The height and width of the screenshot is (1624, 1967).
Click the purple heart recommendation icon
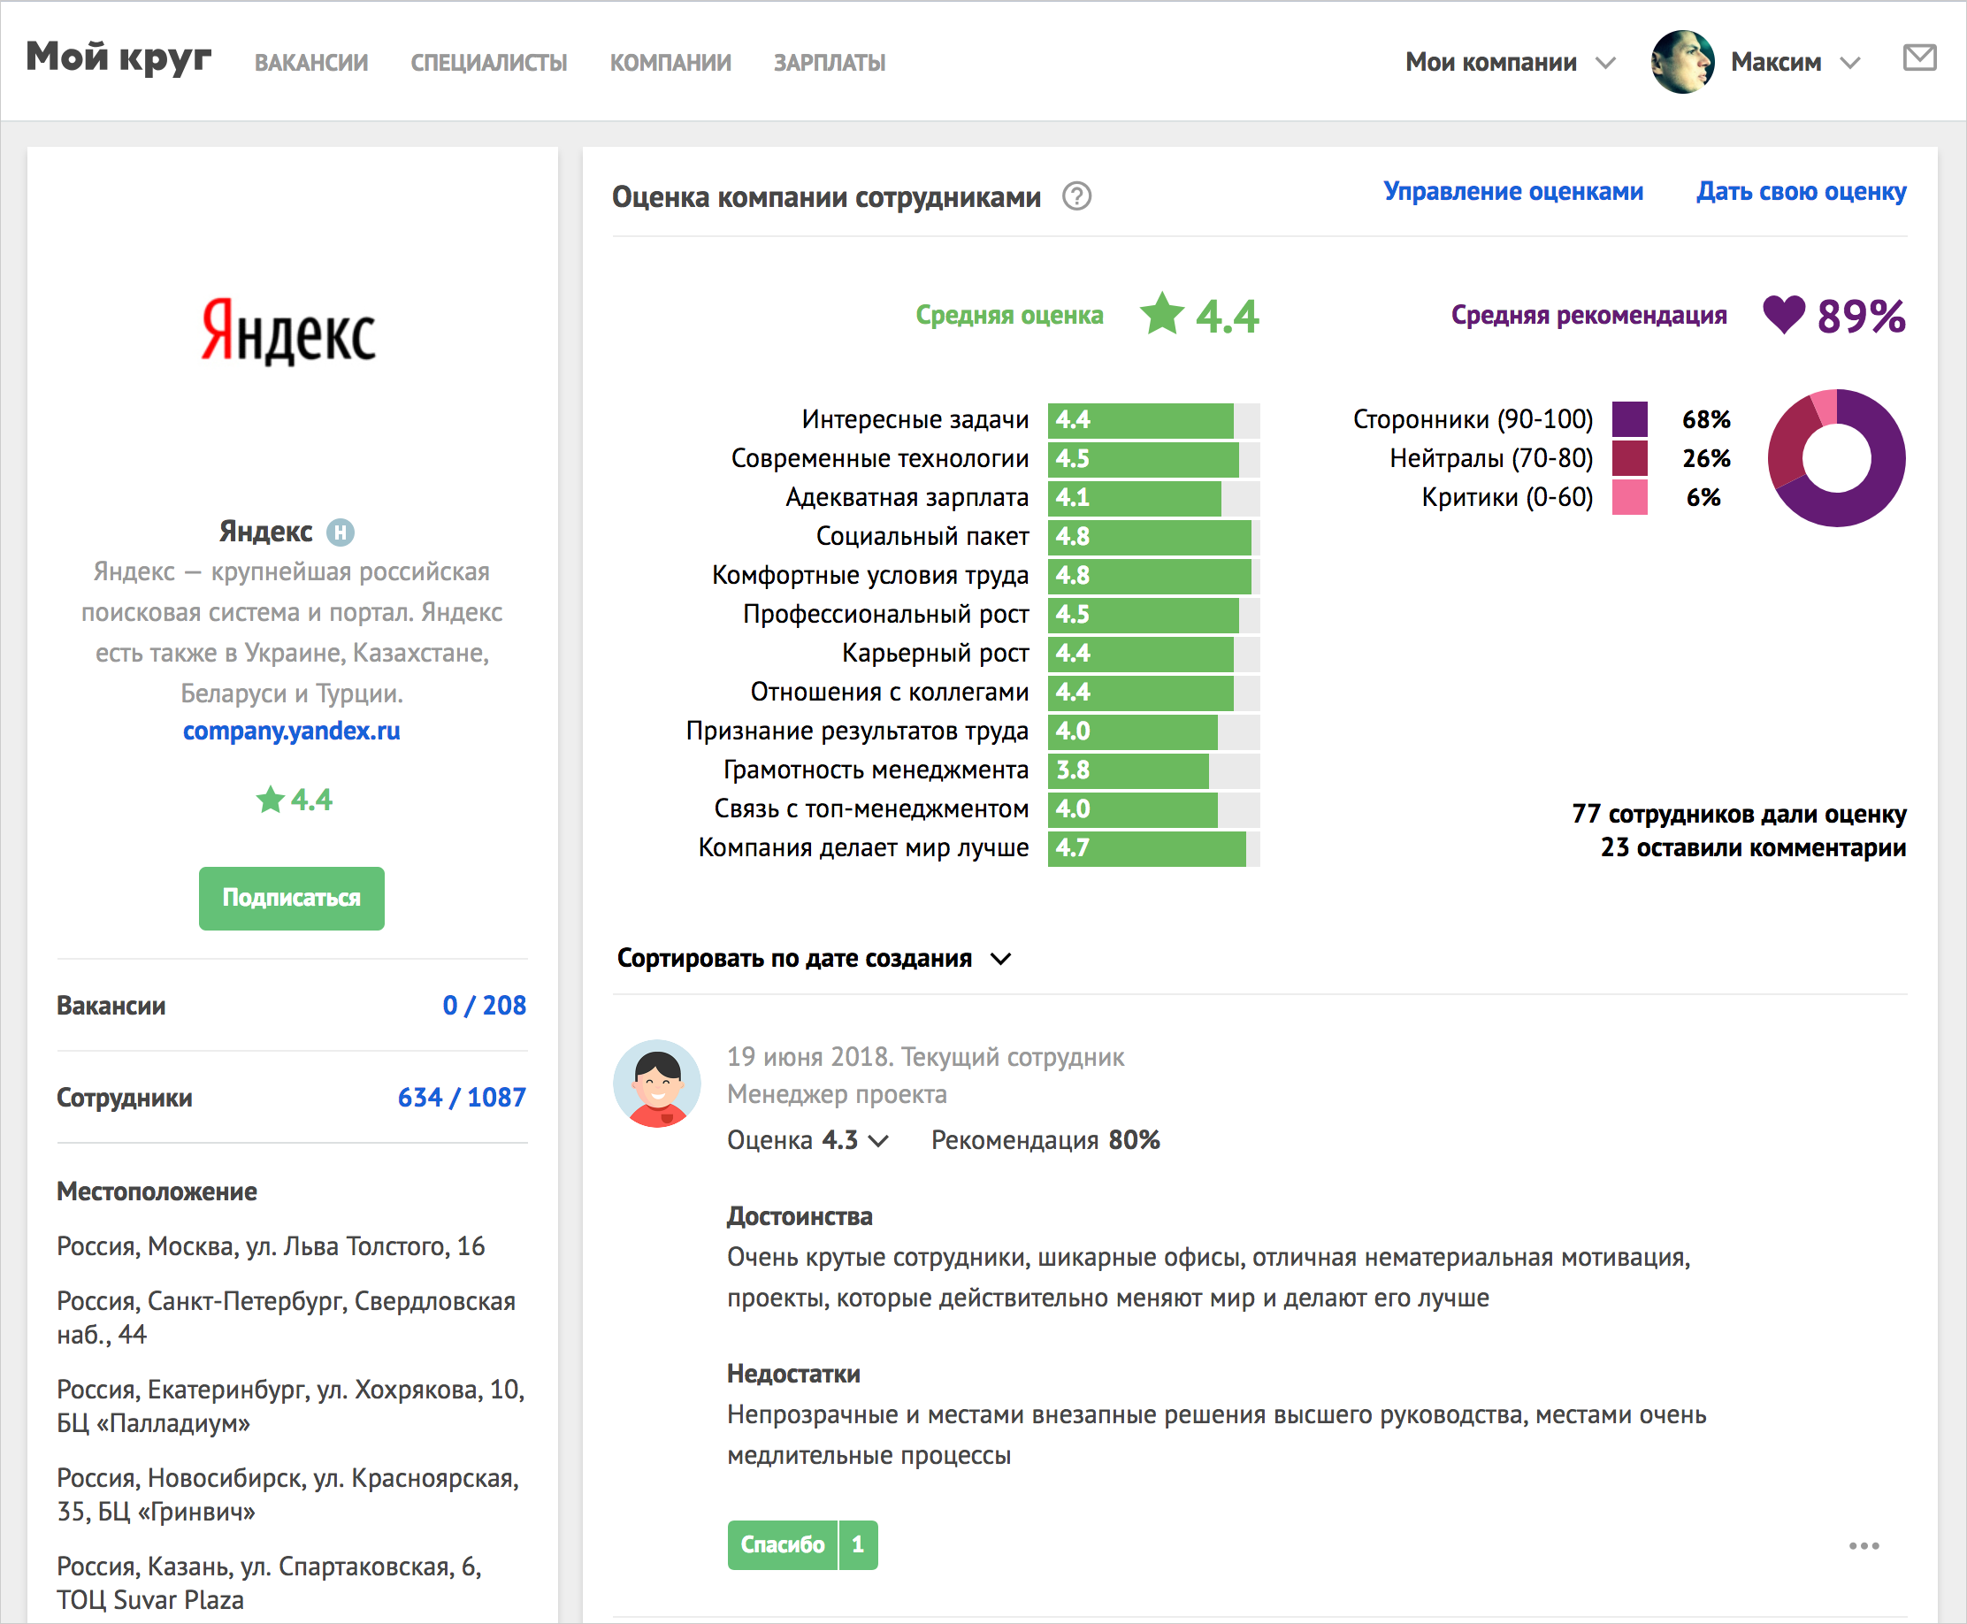click(x=1784, y=315)
